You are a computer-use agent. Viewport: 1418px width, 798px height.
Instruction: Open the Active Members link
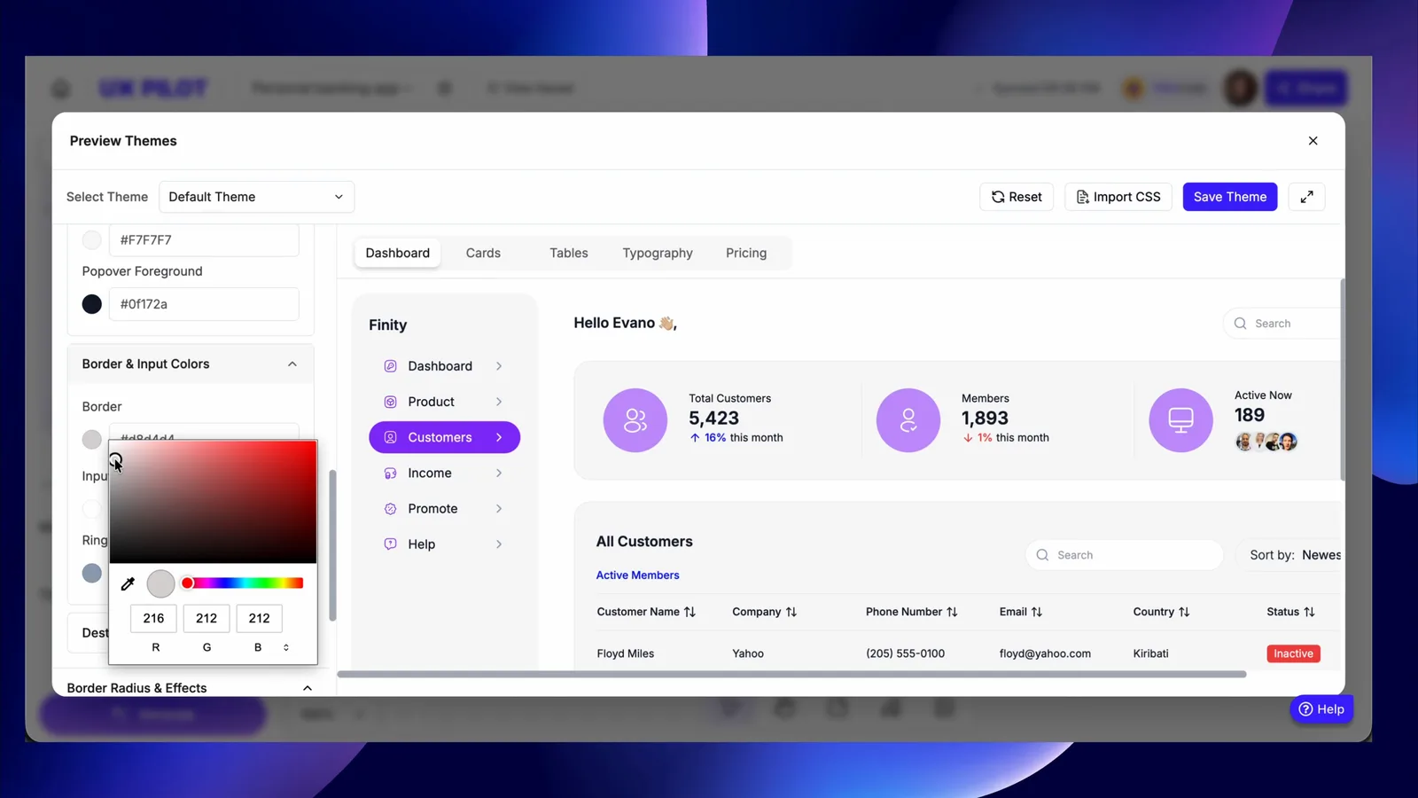pyautogui.click(x=637, y=575)
